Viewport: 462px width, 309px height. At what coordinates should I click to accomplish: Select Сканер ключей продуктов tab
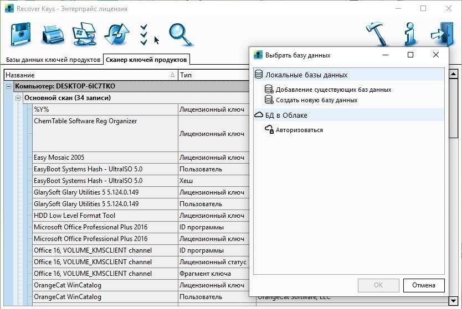click(x=146, y=60)
